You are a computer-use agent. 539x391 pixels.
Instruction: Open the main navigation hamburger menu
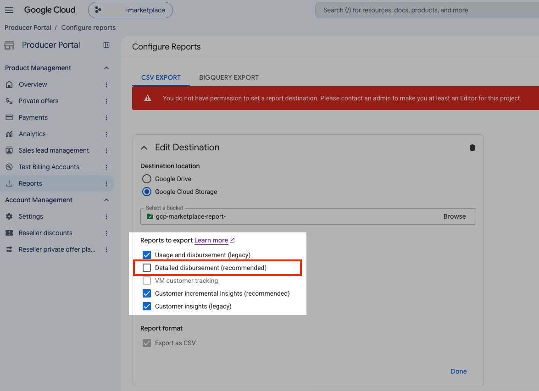tap(9, 10)
